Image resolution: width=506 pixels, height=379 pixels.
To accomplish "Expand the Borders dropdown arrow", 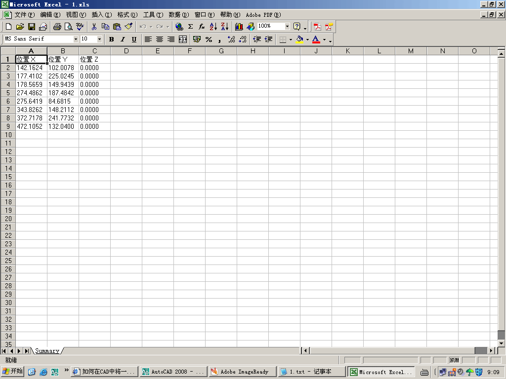I will click(291, 39).
